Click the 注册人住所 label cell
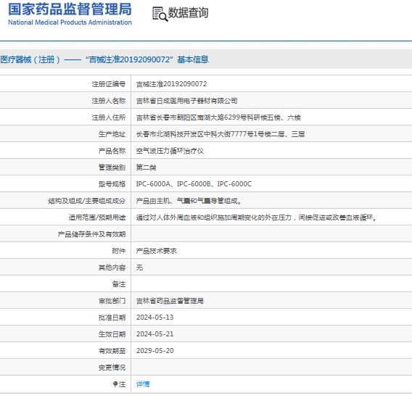 [x=109, y=117]
